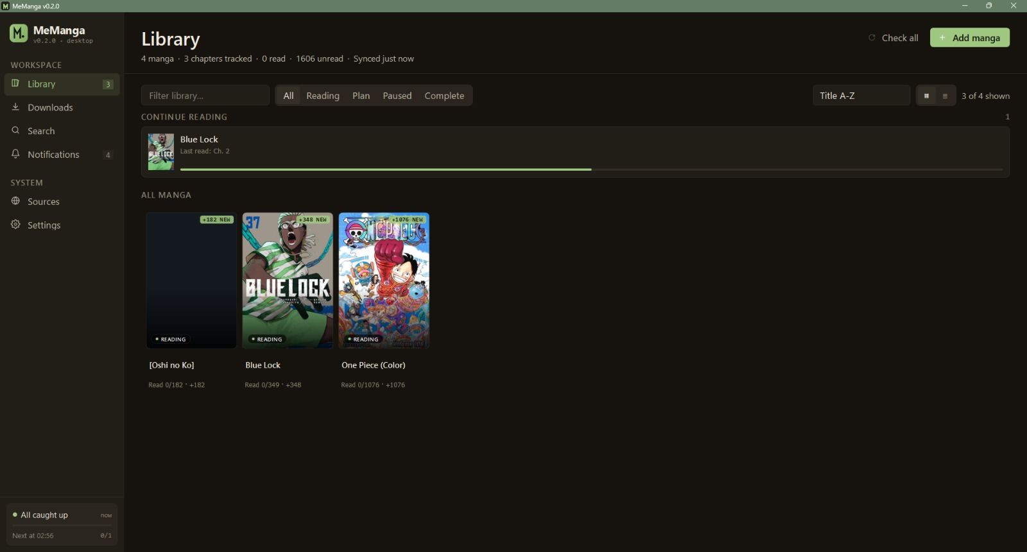Select the All filter tab
Viewport: 1027px width, 552px height.
289,96
